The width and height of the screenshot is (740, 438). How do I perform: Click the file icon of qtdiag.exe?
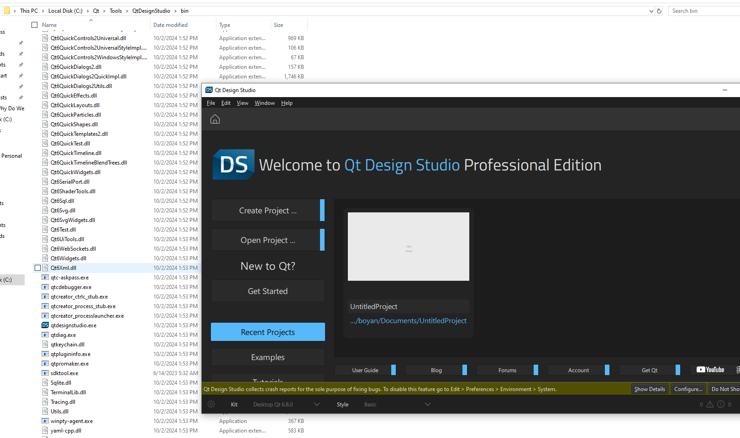(x=45, y=335)
